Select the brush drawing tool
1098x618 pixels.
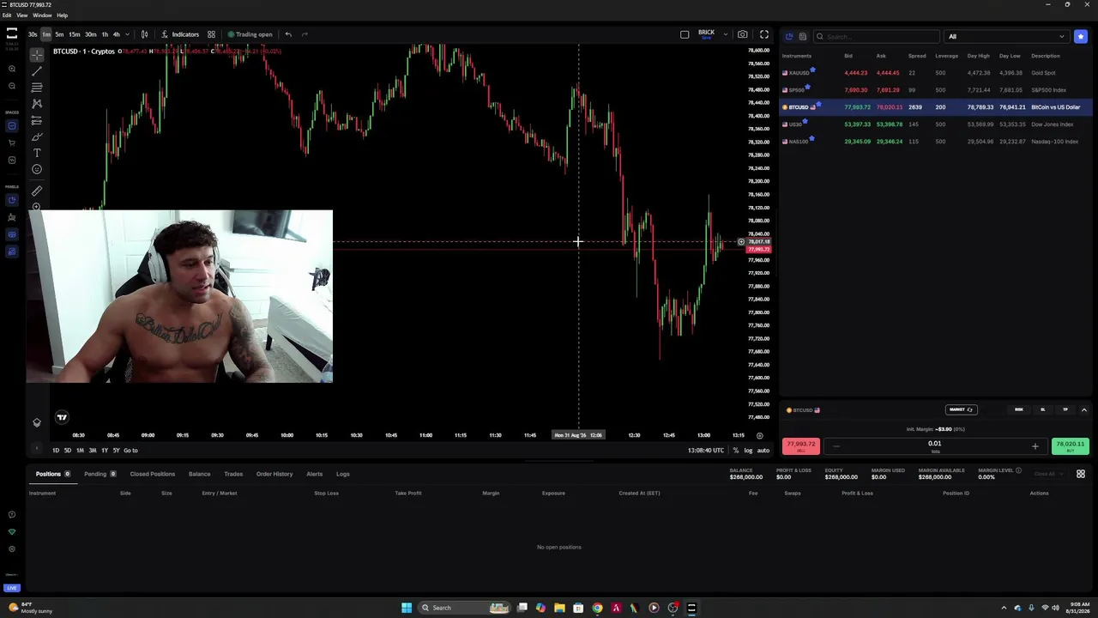click(37, 136)
